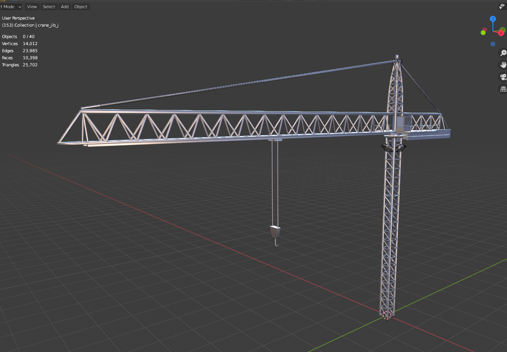Click the 'Edges 23,985' statistic
Viewport: 507px width, 352px height.
coord(20,51)
